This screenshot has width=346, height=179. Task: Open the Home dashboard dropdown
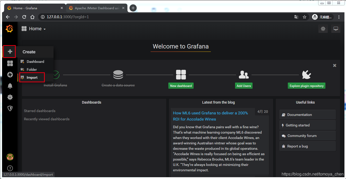tap(34, 29)
